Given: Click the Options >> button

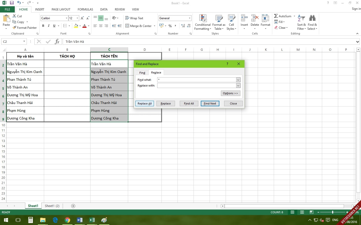Looking at the screenshot, I should [230, 93].
